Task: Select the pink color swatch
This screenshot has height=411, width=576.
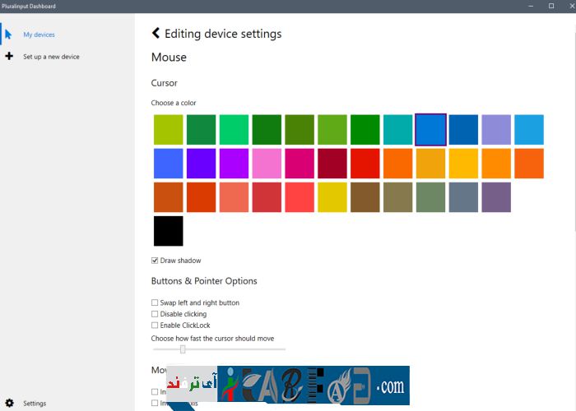Action: pyautogui.click(x=267, y=164)
